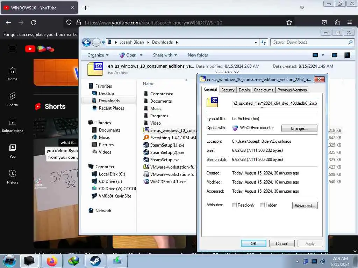The image size is (358, 268).
Task: Cancel the properties dialog
Action: tap(282, 243)
